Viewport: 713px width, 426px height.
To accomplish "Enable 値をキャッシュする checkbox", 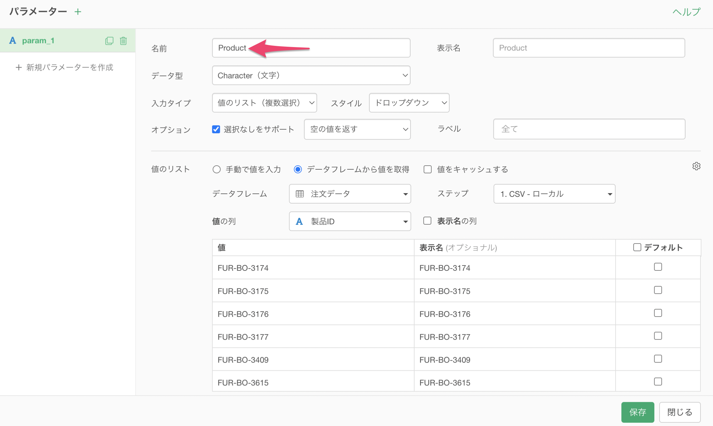I will (427, 169).
